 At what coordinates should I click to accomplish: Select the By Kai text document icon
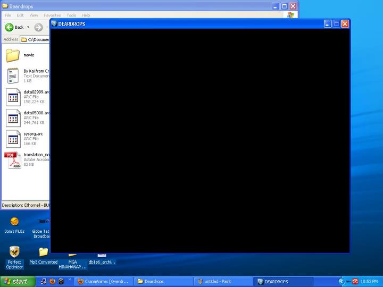click(x=13, y=76)
